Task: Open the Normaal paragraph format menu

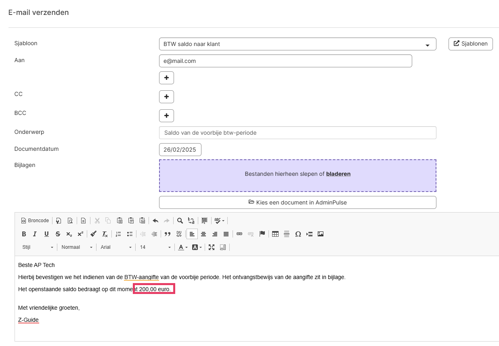Action: point(77,247)
